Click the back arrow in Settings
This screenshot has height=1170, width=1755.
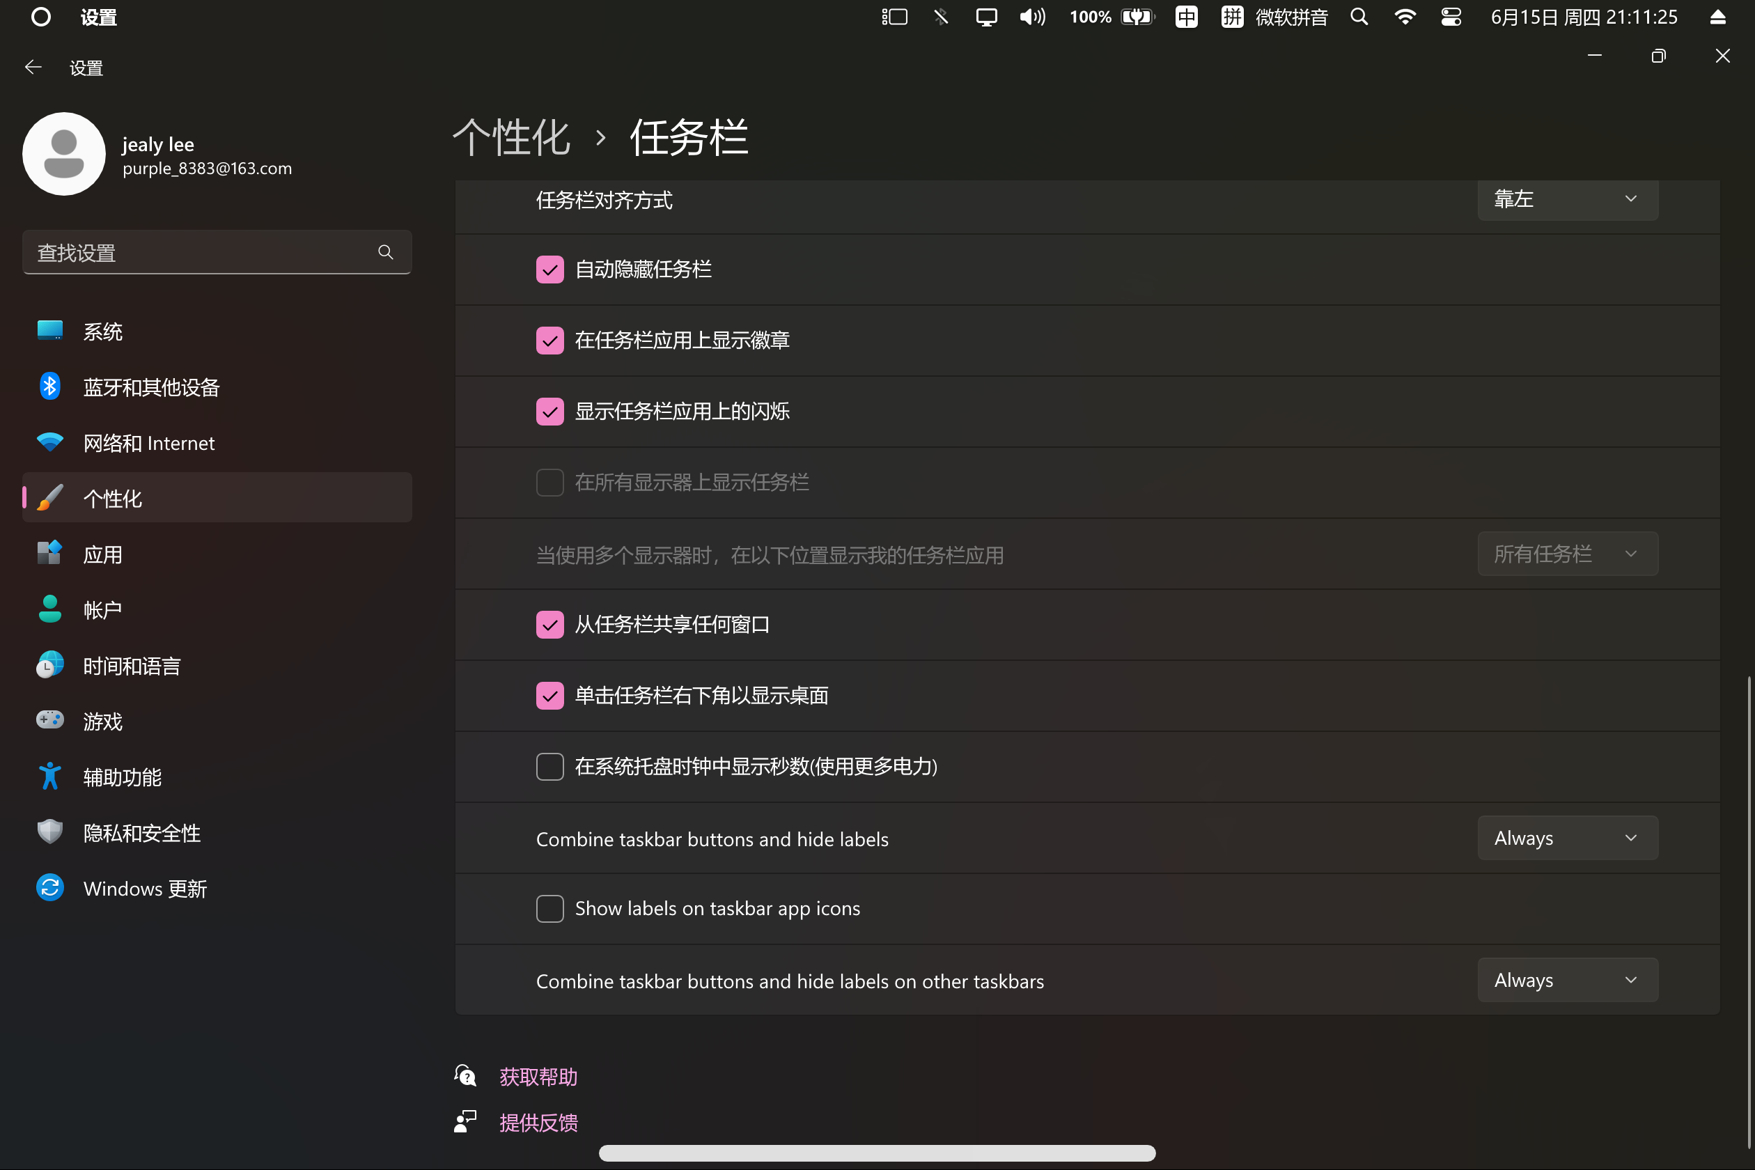point(33,68)
